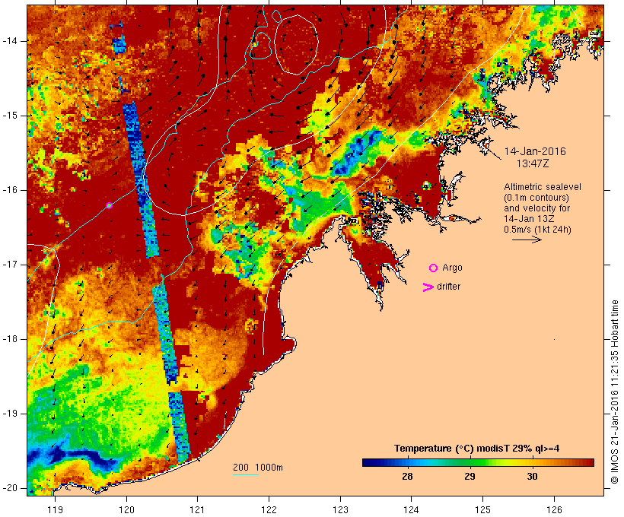Click the '120' longitude axis label
The width and height of the screenshot is (624, 517).
(126, 509)
